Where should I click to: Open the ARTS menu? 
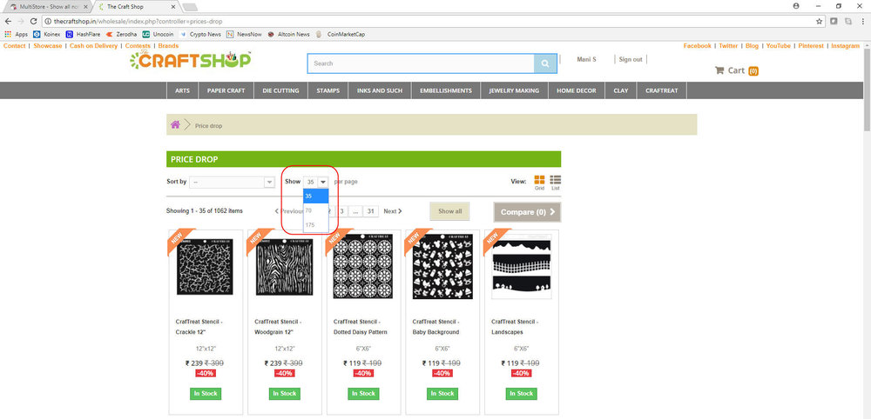182,90
